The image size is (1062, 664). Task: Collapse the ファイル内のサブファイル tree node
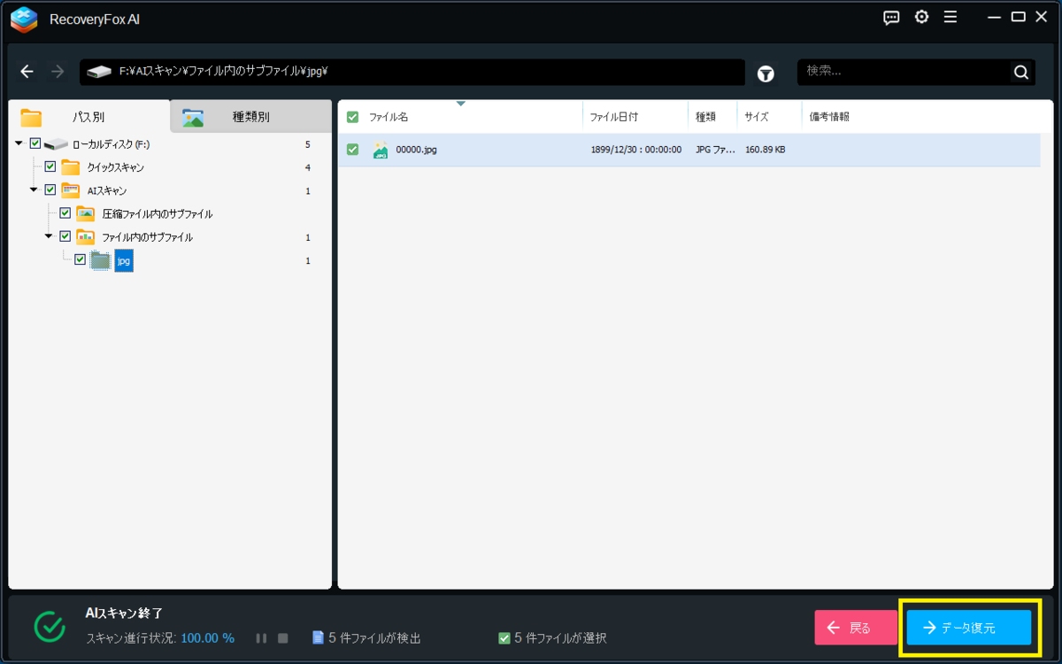point(50,236)
